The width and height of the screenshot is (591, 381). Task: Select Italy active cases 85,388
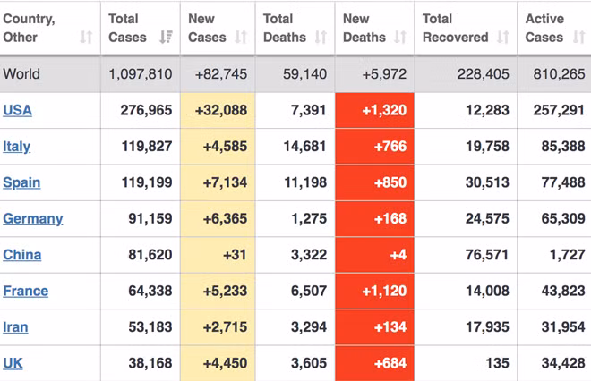(563, 147)
